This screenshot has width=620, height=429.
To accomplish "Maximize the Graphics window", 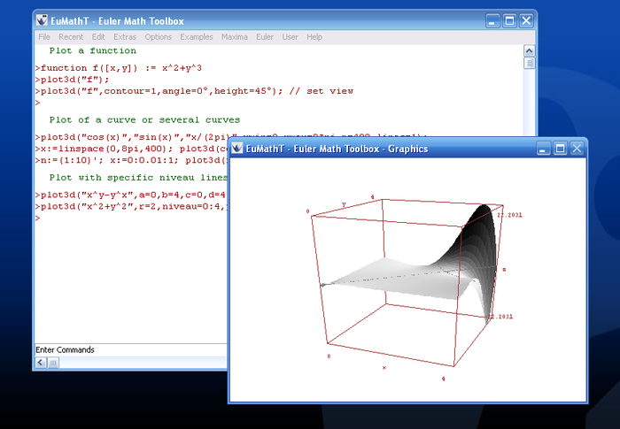I will point(560,149).
